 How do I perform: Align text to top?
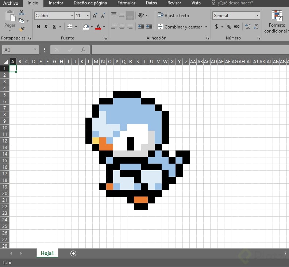tap(114, 15)
